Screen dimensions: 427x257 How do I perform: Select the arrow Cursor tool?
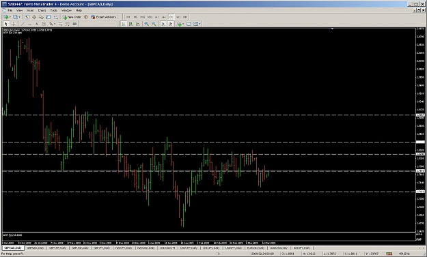(x=5, y=24)
